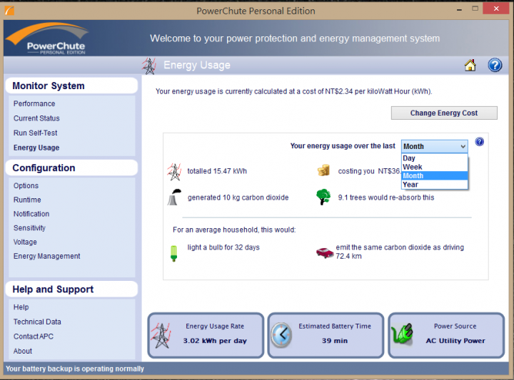Click 'light a bulb for 32 days' text
The image size is (514, 380).
[223, 247]
